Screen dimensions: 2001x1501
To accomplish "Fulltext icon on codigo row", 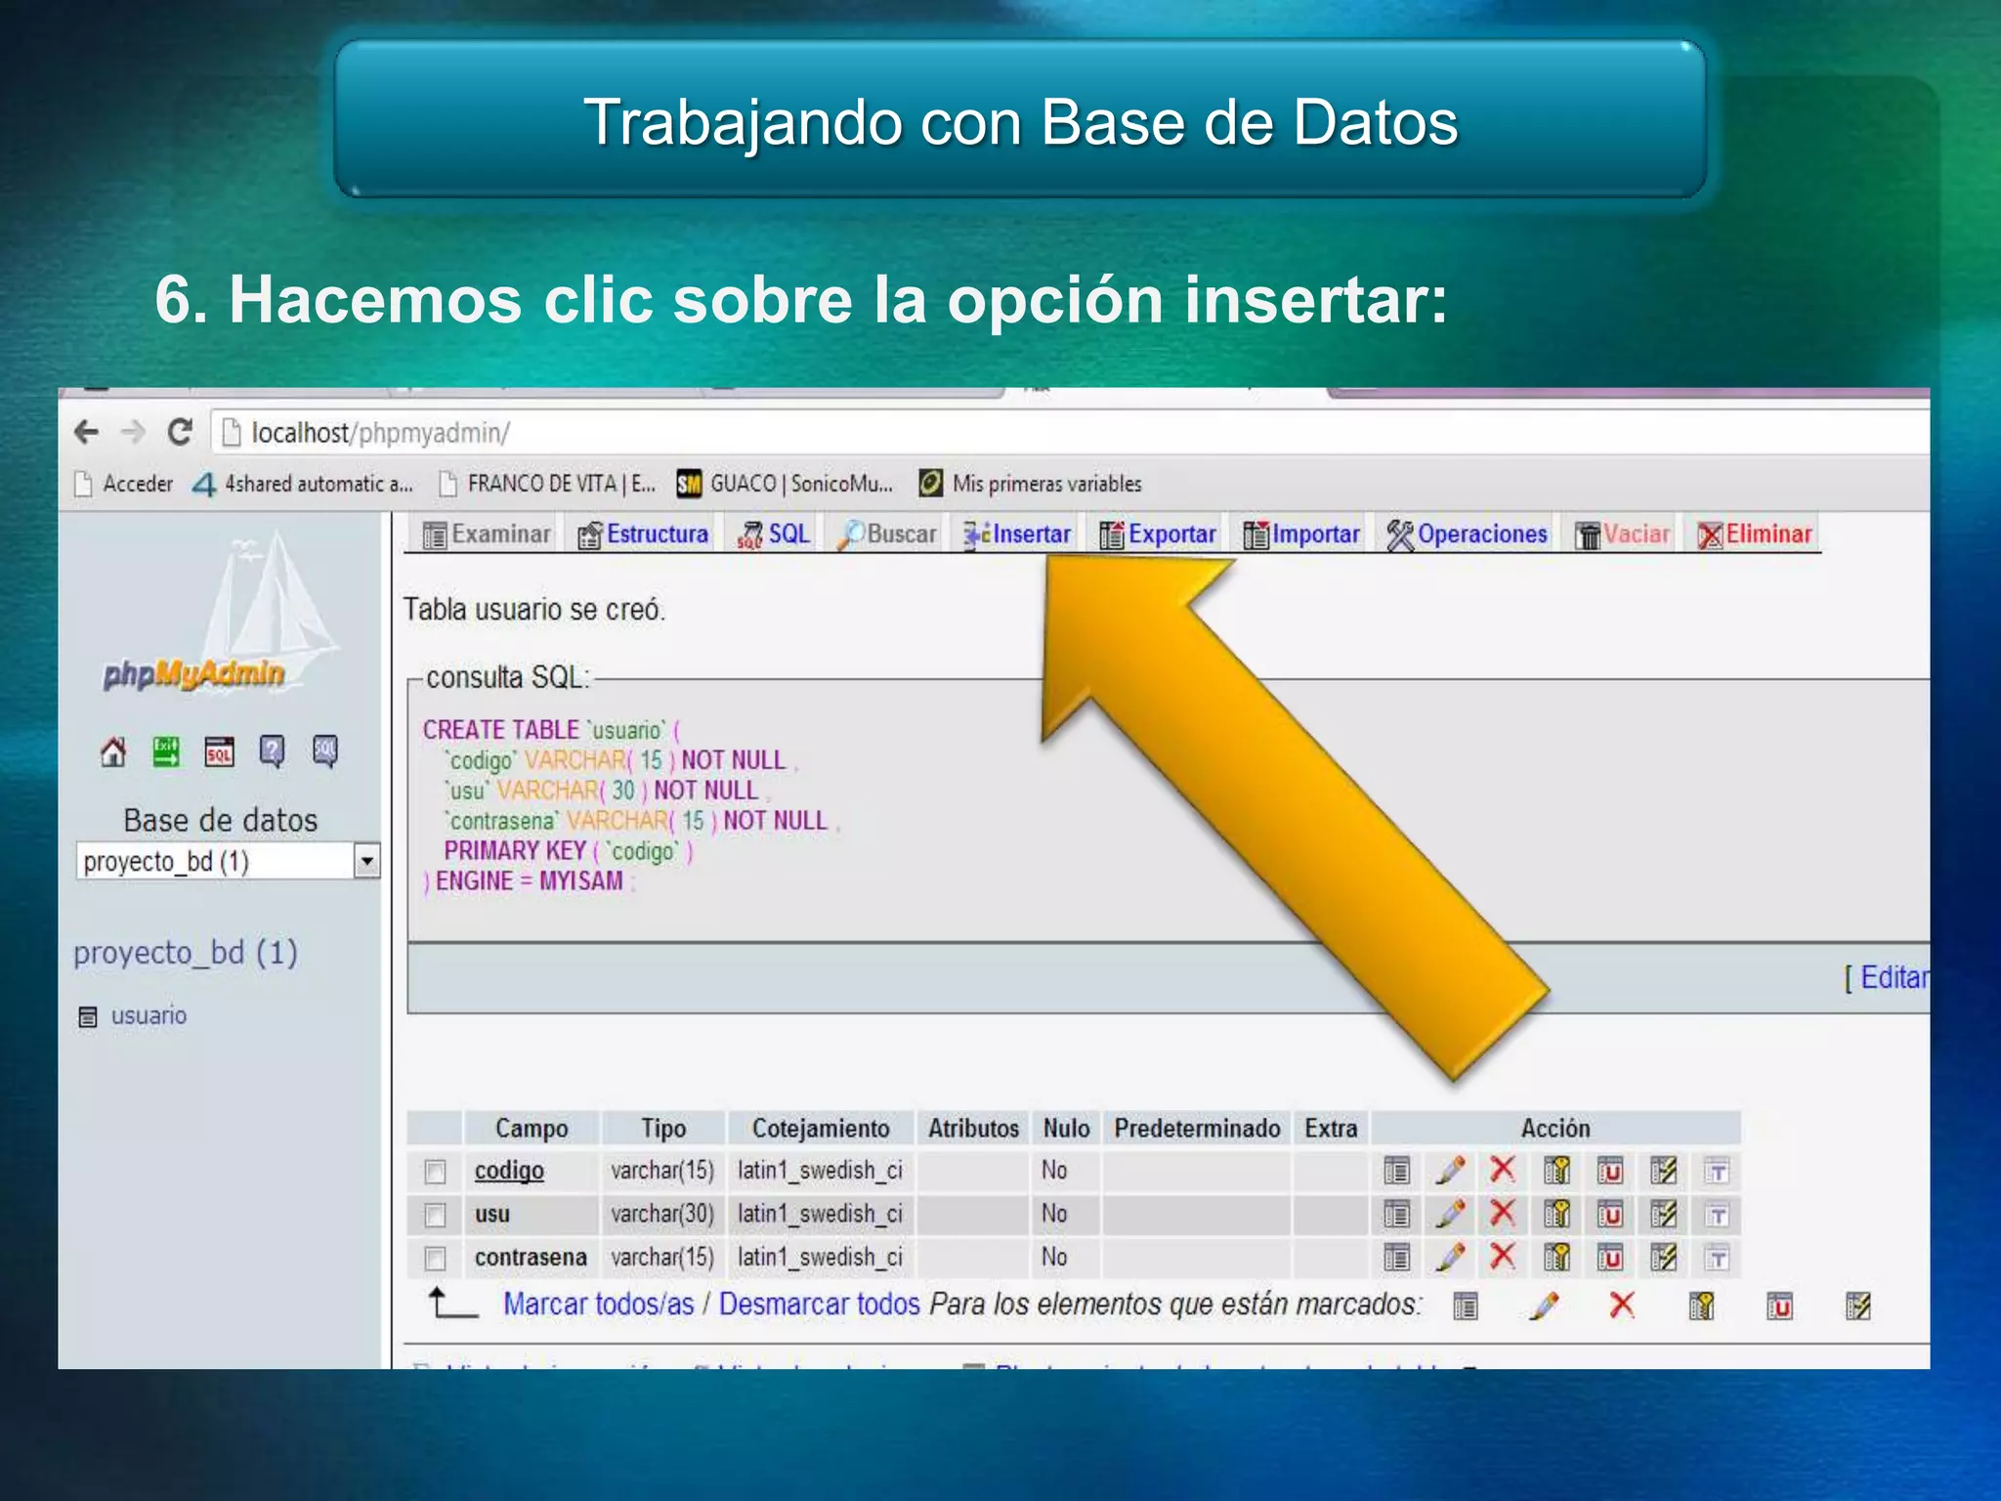I will pyautogui.click(x=1717, y=1170).
